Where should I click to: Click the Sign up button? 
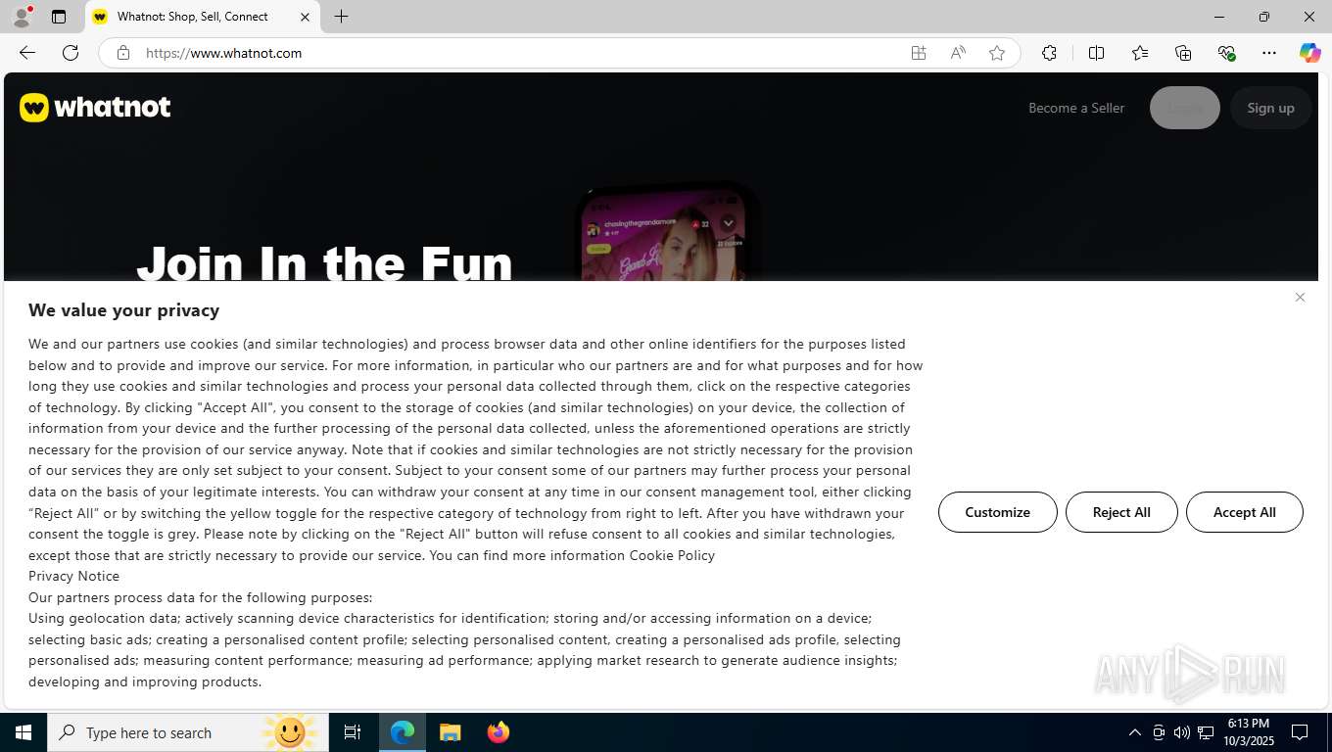[1270, 108]
